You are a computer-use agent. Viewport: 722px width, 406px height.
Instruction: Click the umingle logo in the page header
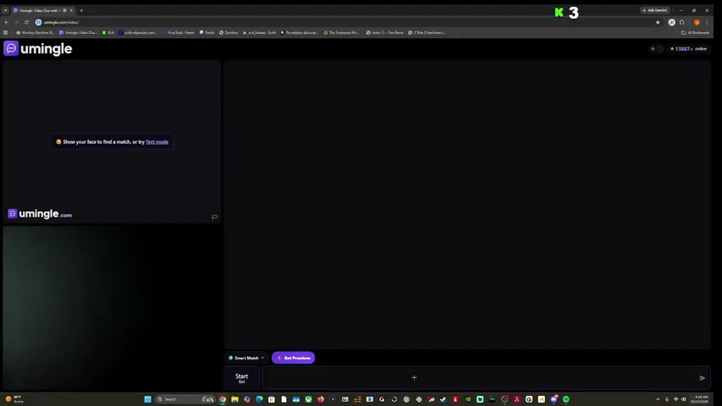click(x=38, y=48)
